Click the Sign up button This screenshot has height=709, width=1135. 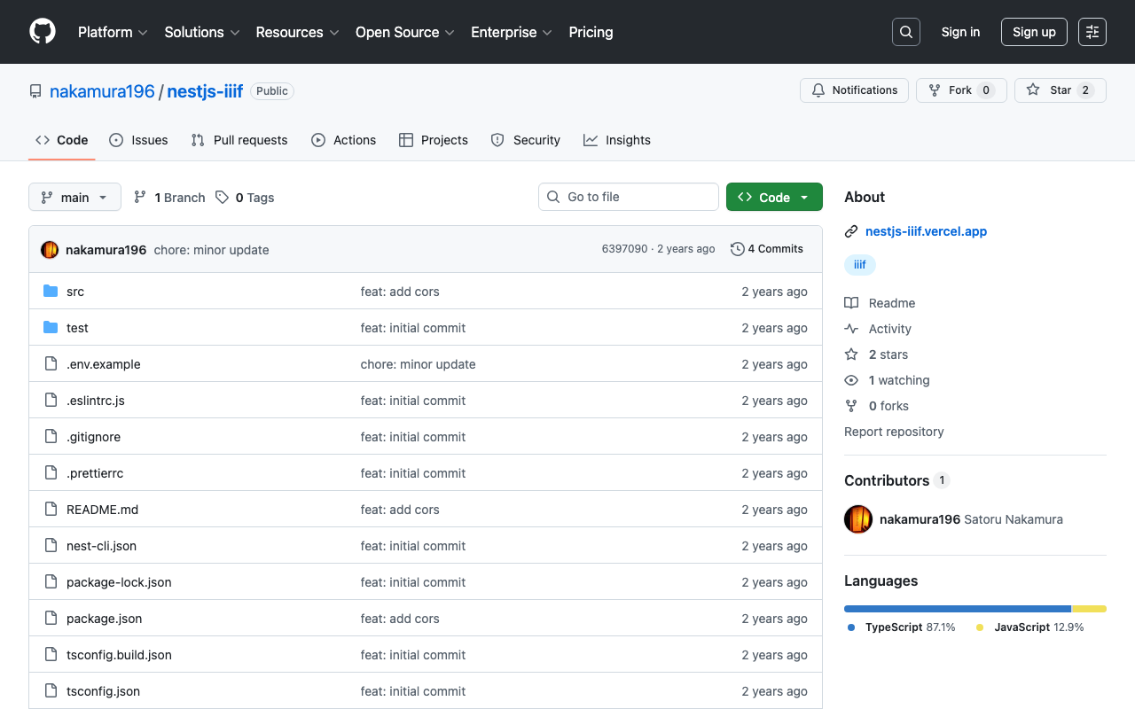coord(1034,31)
